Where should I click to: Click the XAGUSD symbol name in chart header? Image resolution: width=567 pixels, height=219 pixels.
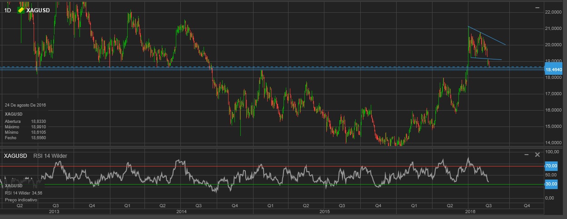(38, 10)
